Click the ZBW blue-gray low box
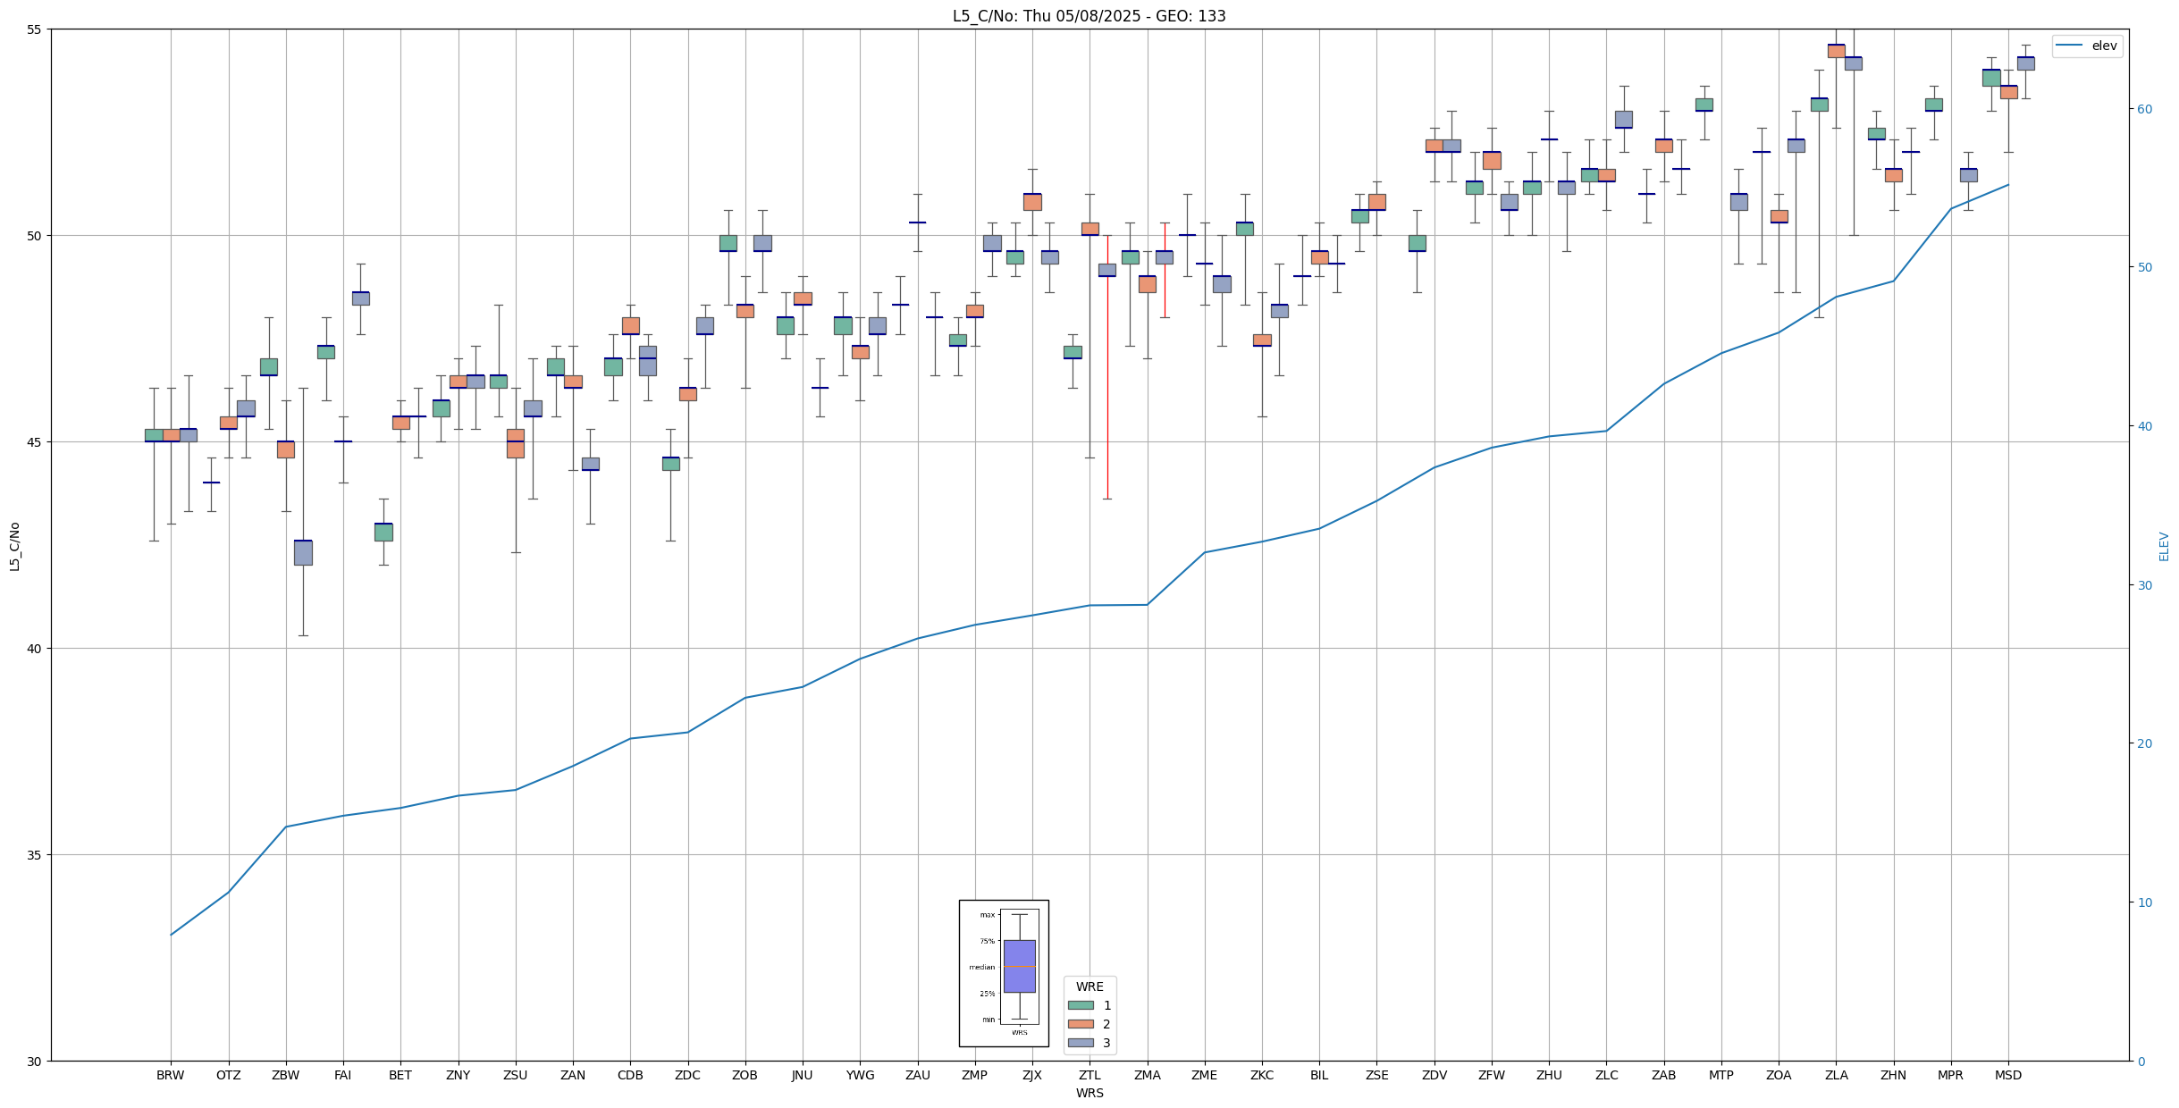Image resolution: width=2179 pixels, height=1108 pixels. coord(303,552)
